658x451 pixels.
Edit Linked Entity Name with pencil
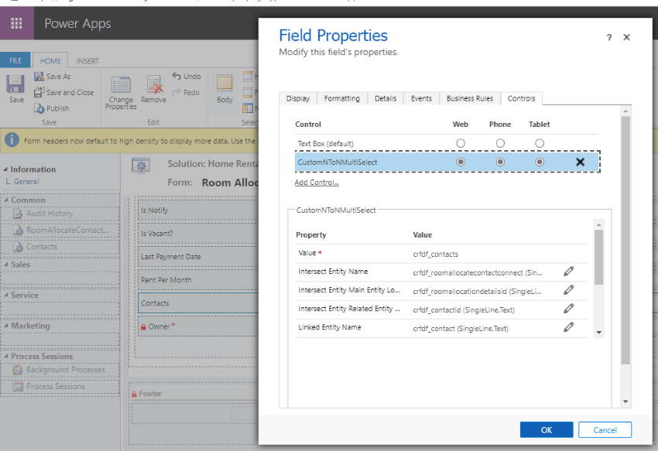pyautogui.click(x=569, y=326)
